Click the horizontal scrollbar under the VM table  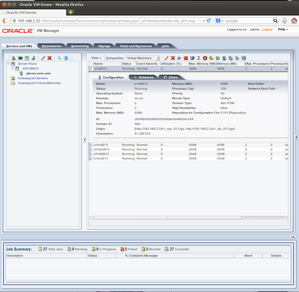pyautogui.click(x=167, y=218)
